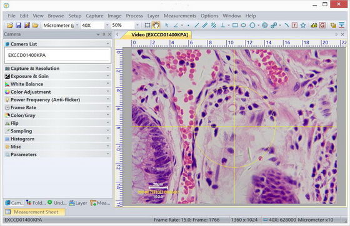Expand the Flip section
This screenshot has width=350, height=226.
(x=57, y=123)
